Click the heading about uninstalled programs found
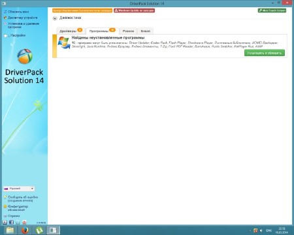294x235 pixels. tap(108, 38)
